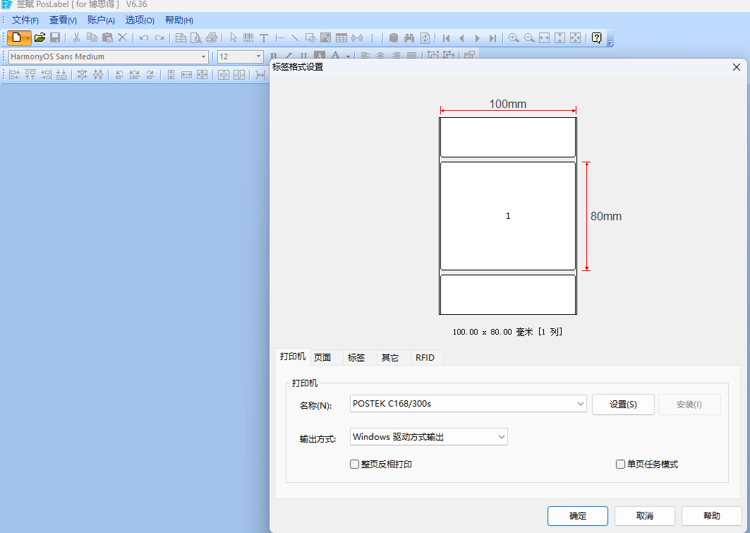The height and width of the screenshot is (533, 750).
Task: Click the 100mm width dimension label
Action: tap(507, 104)
